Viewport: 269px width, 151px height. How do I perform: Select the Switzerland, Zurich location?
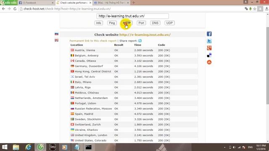[88, 125]
